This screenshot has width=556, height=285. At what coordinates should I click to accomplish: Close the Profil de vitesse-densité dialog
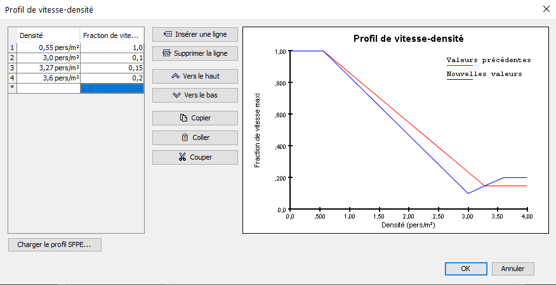point(546,9)
